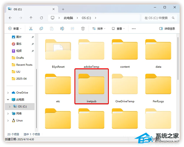Open the 新建 dropdown menu
This screenshot has height=147, width=184.
15,29
